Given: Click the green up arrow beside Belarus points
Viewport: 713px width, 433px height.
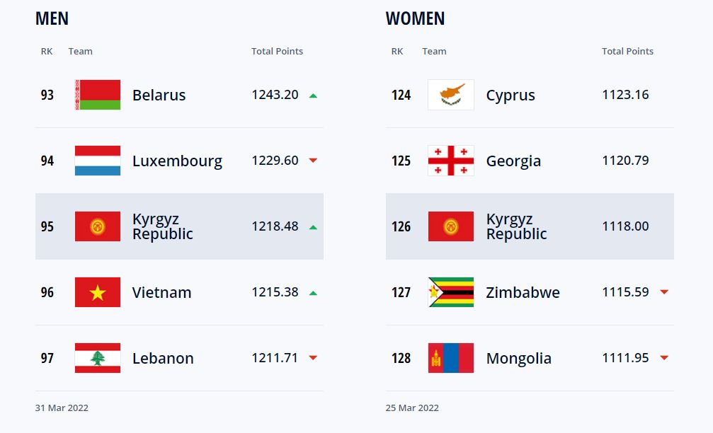Looking at the screenshot, I should pyautogui.click(x=313, y=96).
